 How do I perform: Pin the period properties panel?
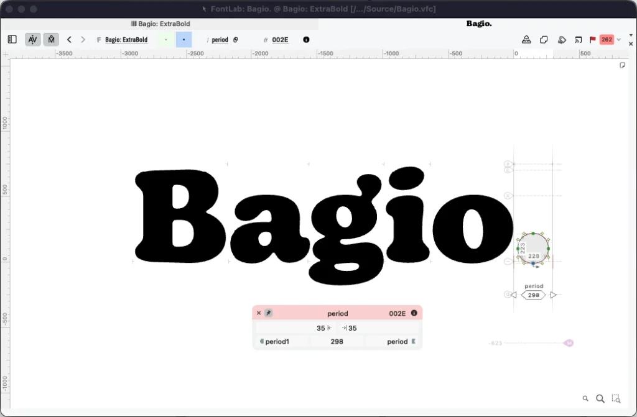click(x=267, y=313)
